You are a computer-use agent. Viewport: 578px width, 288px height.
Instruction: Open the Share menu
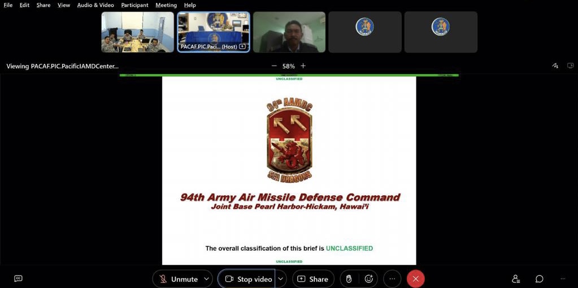point(43,5)
